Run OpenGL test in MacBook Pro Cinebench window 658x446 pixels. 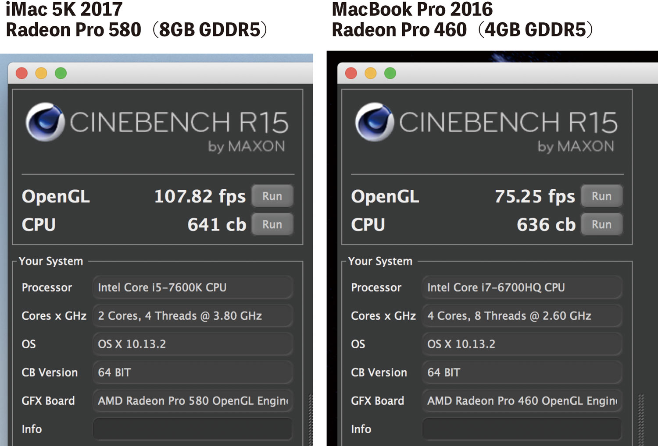(601, 196)
